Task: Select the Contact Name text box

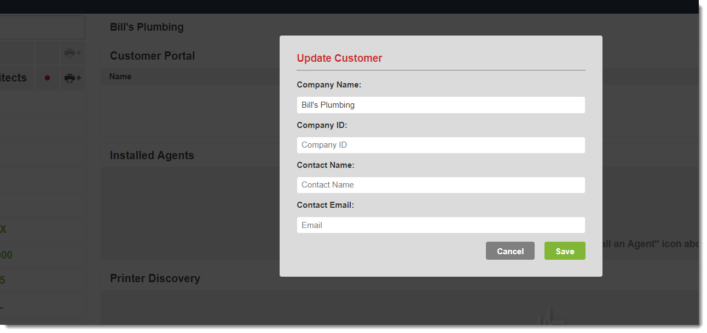Action: 441,185
